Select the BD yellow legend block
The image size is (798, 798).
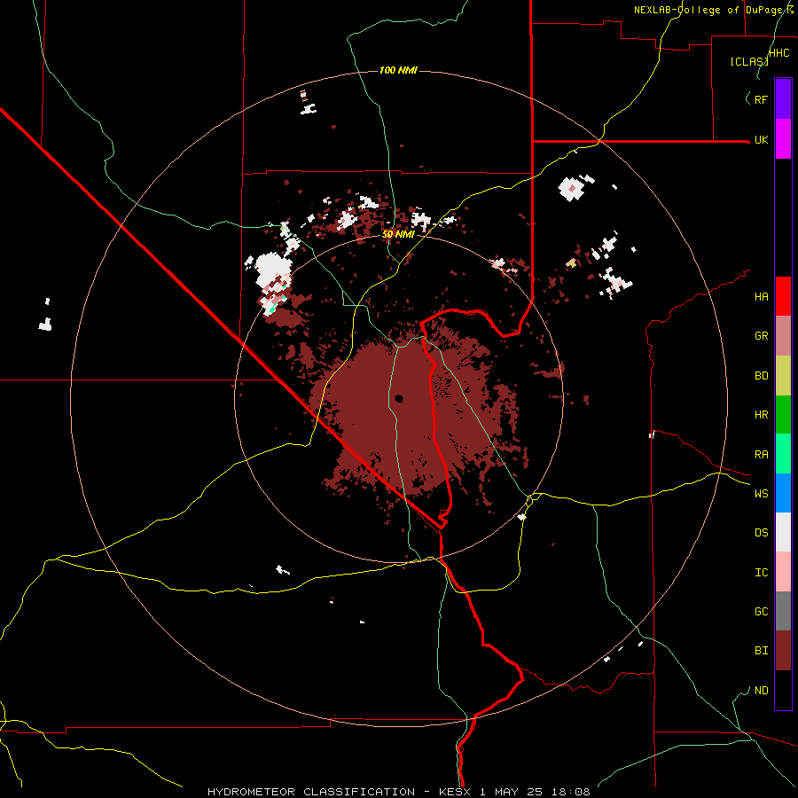click(x=783, y=375)
